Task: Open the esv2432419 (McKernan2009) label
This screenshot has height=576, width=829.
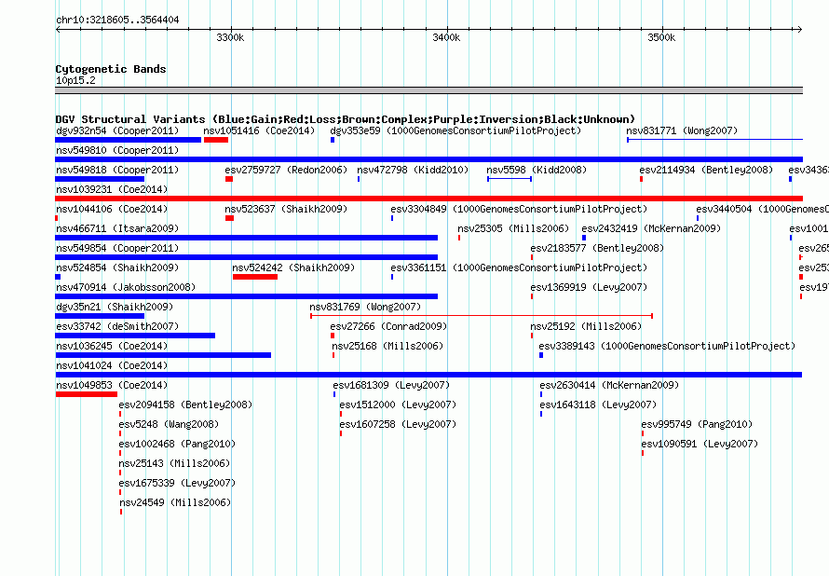Action: (651, 228)
